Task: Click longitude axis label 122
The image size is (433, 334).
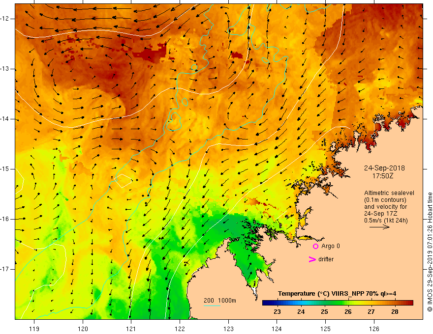Action: point(180,329)
